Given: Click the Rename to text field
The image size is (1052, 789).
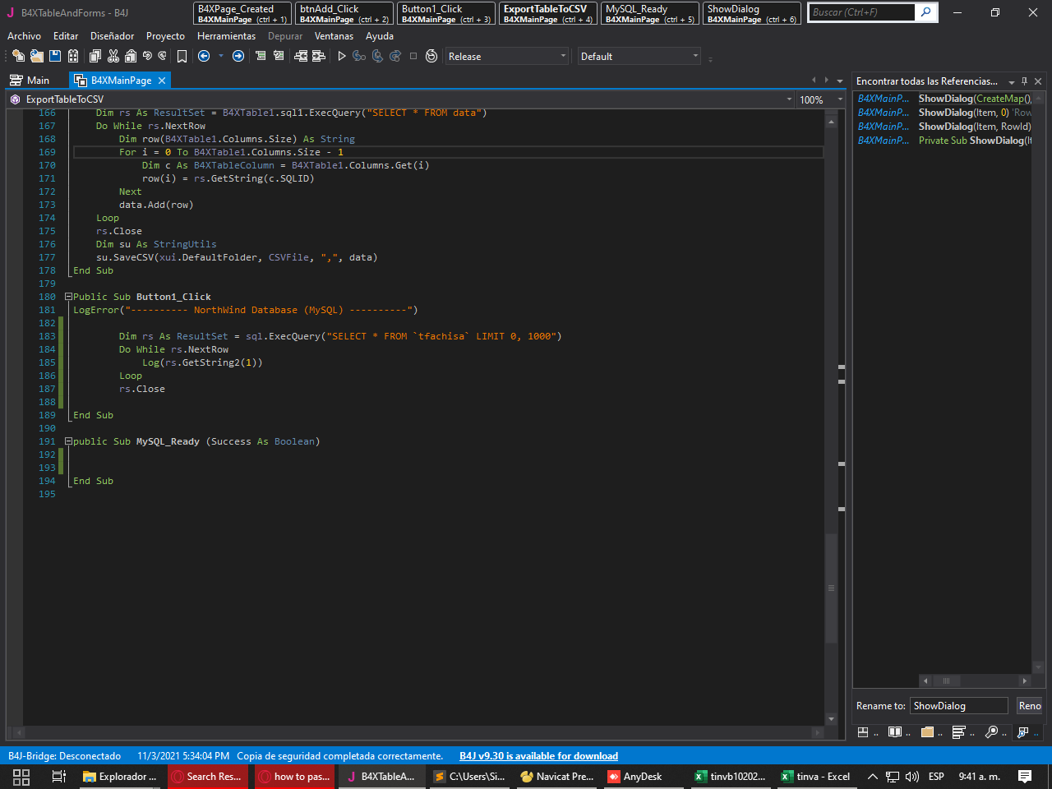Looking at the screenshot, I should (x=958, y=706).
